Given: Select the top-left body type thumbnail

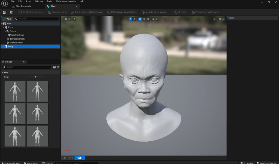Looking at the screenshot, I should (15, 91).
